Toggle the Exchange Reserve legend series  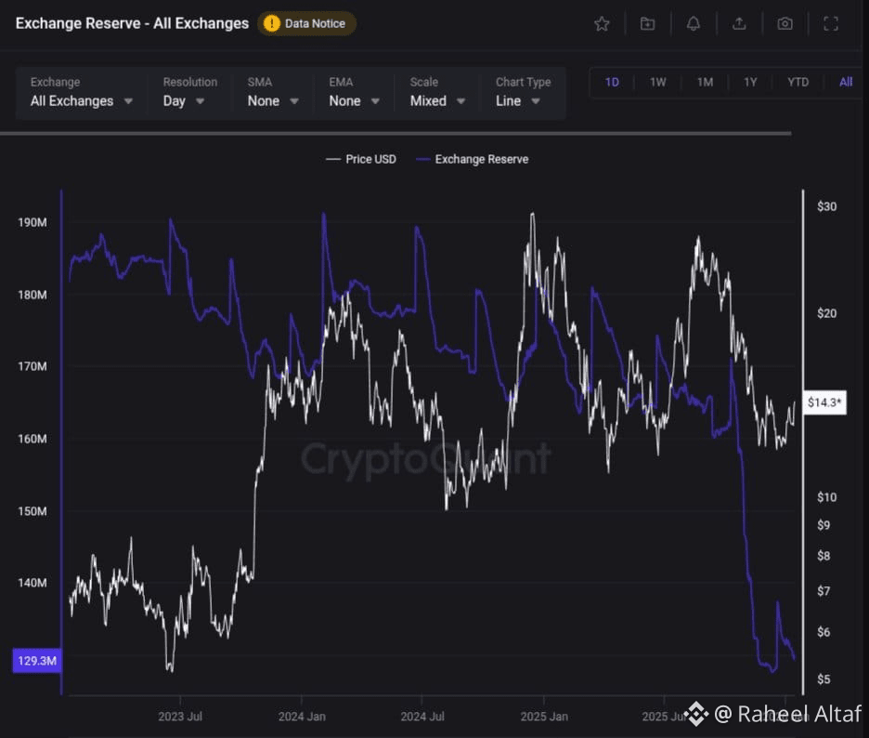pyautogui.click(x=473, y=159)
